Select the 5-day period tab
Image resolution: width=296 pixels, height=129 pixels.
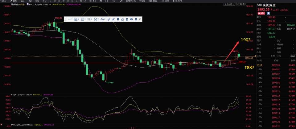pyautogui.click(x=44, y=1)
